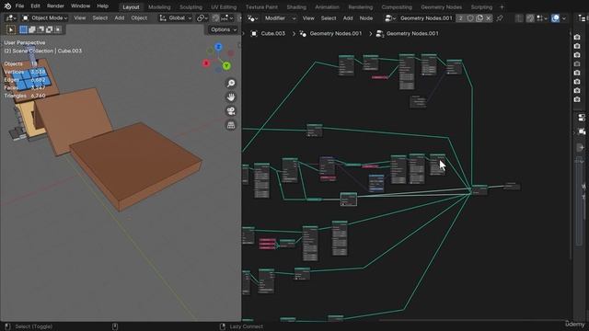The width and height of the screenshot is (589, 331).
Task: Open the Edit menu
Action: point(35,6)
